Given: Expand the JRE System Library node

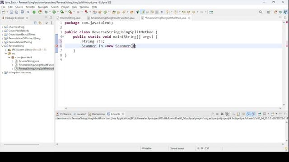Looking at the screenshot, I should (x=6, y=50).
